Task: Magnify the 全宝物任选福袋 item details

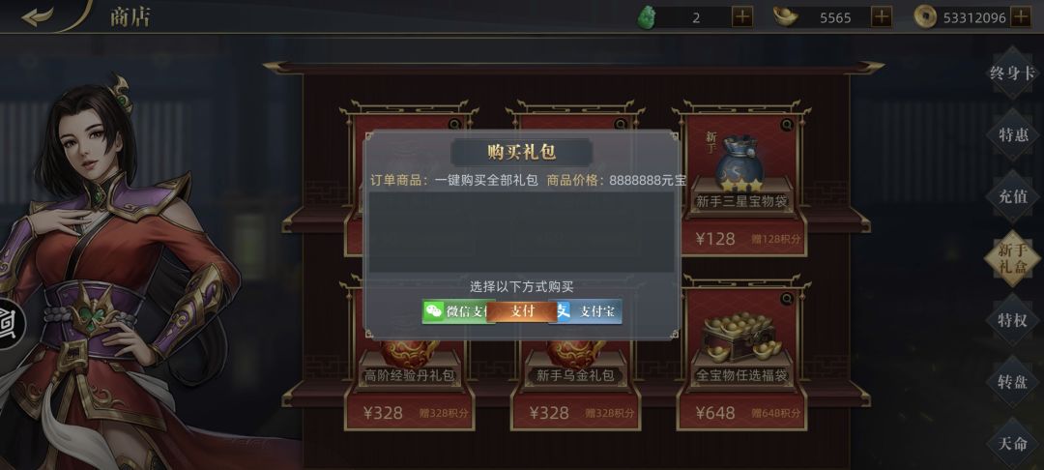Action: (787, 299)
